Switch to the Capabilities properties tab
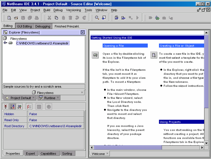 pos(48,154)
